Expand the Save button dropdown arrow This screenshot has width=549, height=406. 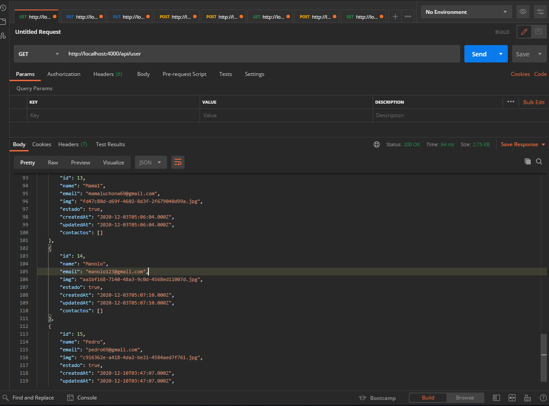[540, 54]
